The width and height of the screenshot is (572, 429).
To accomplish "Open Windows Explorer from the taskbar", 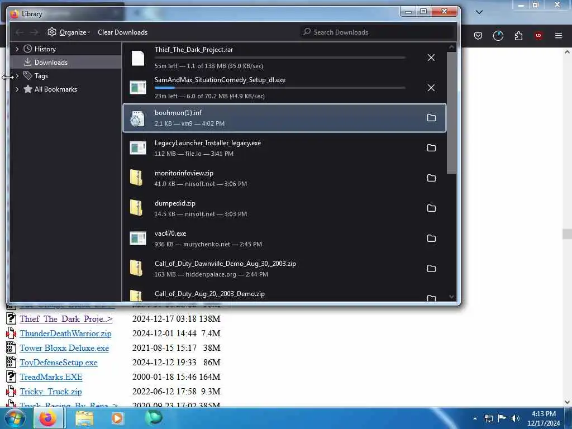I will (84, 418).
